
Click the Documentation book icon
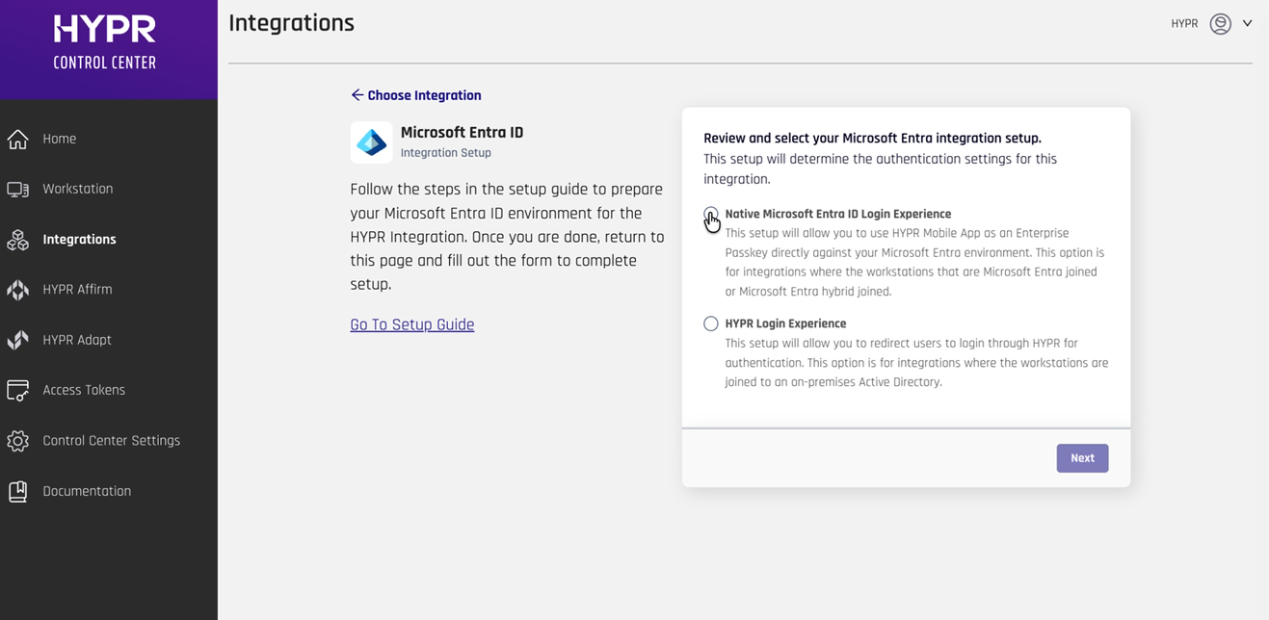point(18,491)
